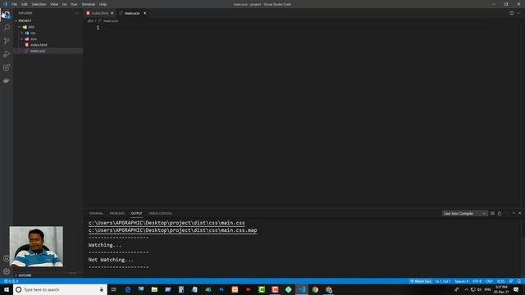Click the errors and warnings status indicator
The image size is (525, 295).
[x=11, y=281]
